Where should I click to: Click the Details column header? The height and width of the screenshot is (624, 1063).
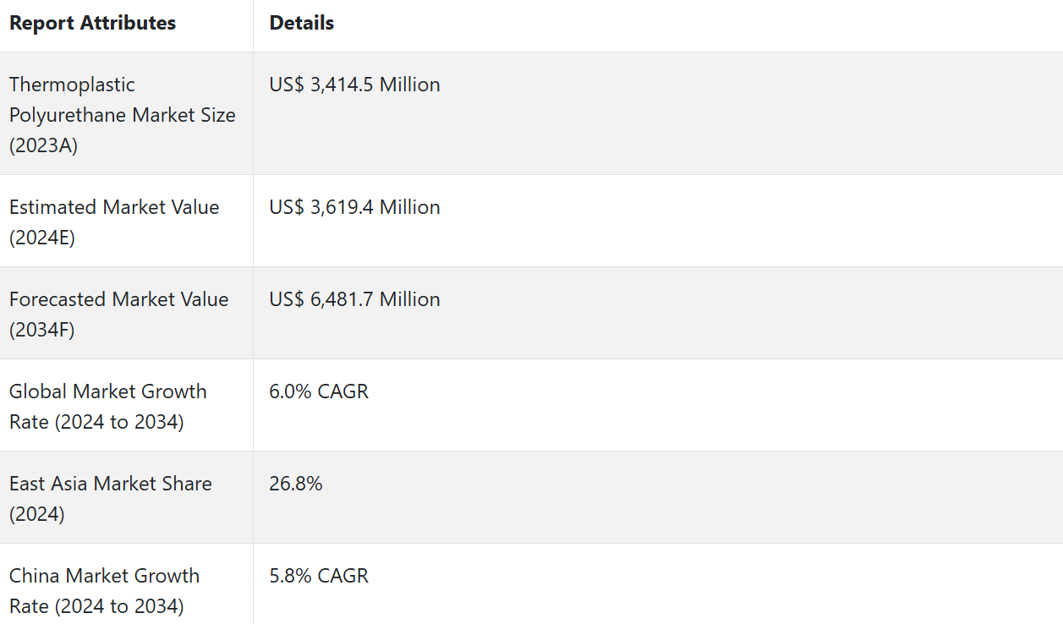[x=301, y=24]
